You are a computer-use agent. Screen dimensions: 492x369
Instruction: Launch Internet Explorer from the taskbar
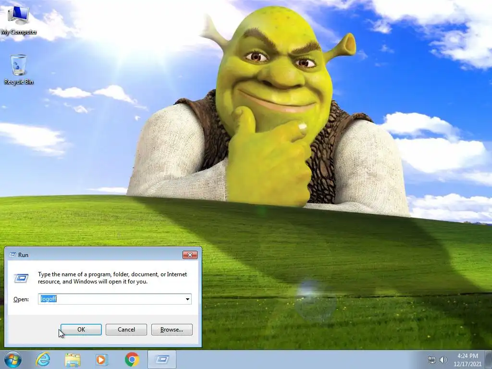(43, 359)
